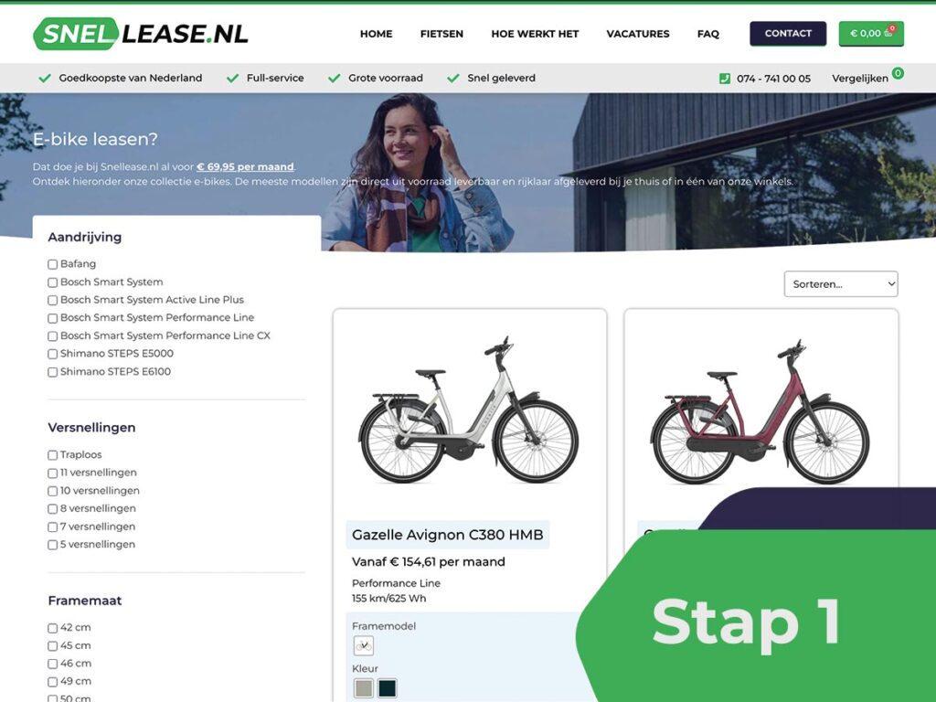This screenshot has width=936, height=702.
Task: Follow the € 69,95 per maand link
Action: (x=245, y=166)
